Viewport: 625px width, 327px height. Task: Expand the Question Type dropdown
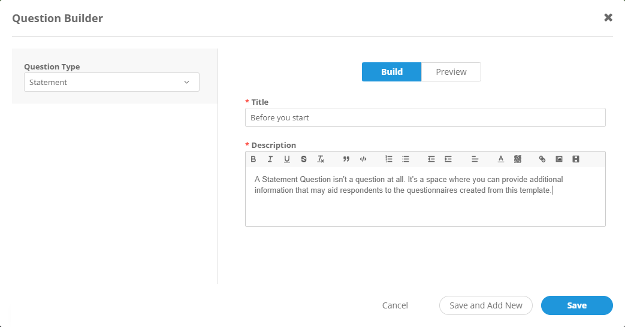click(111, 82)
